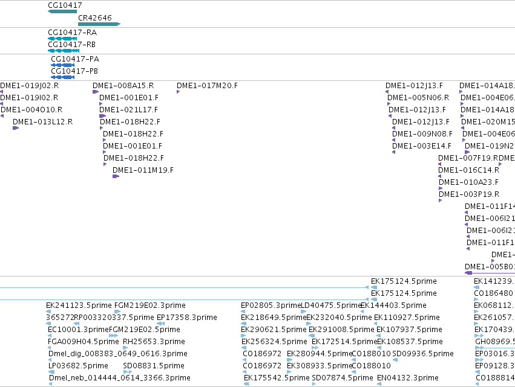Click the DME1-005N06.R label
The width and height of the screenshot is (515, 387).
(x=418, y=98)
